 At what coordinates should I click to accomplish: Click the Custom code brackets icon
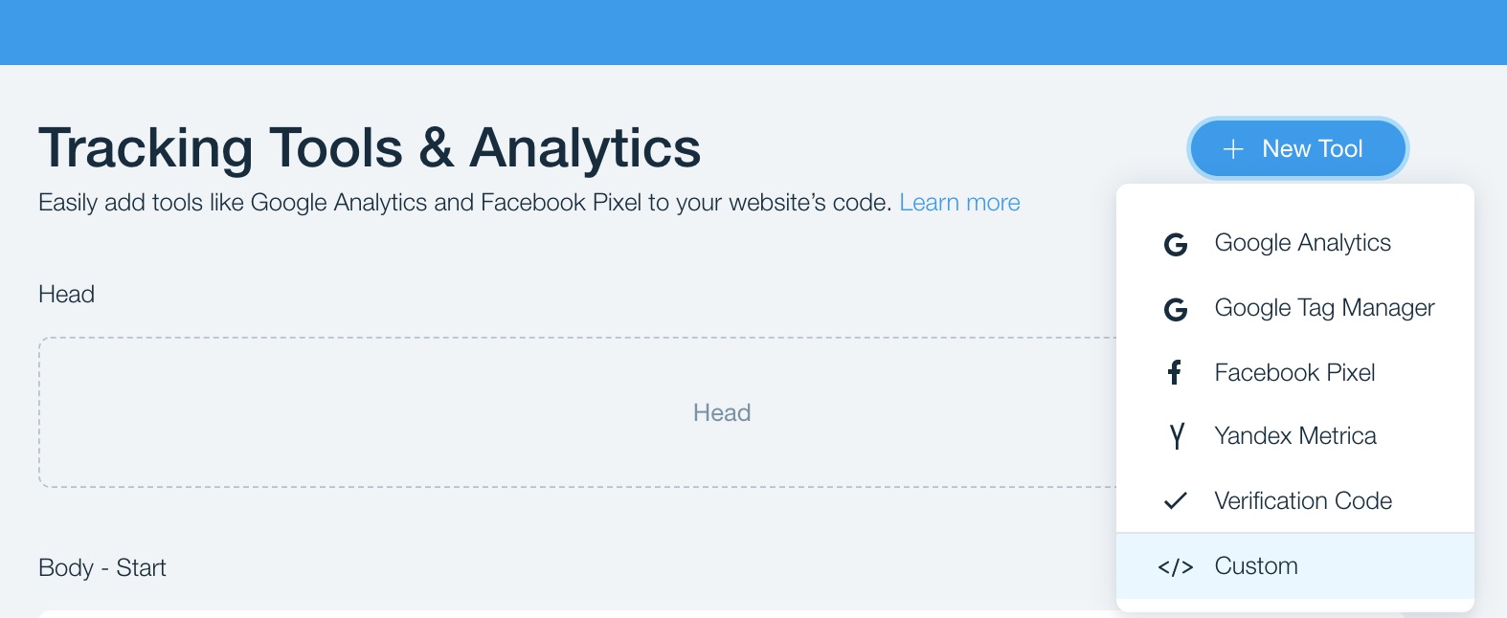point(1175,566)
